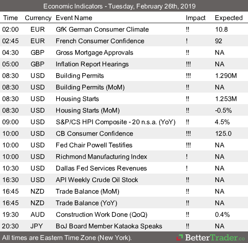Click the 1.290M expected value for Building Permits

pyautogui.click(x=226, y=76)
